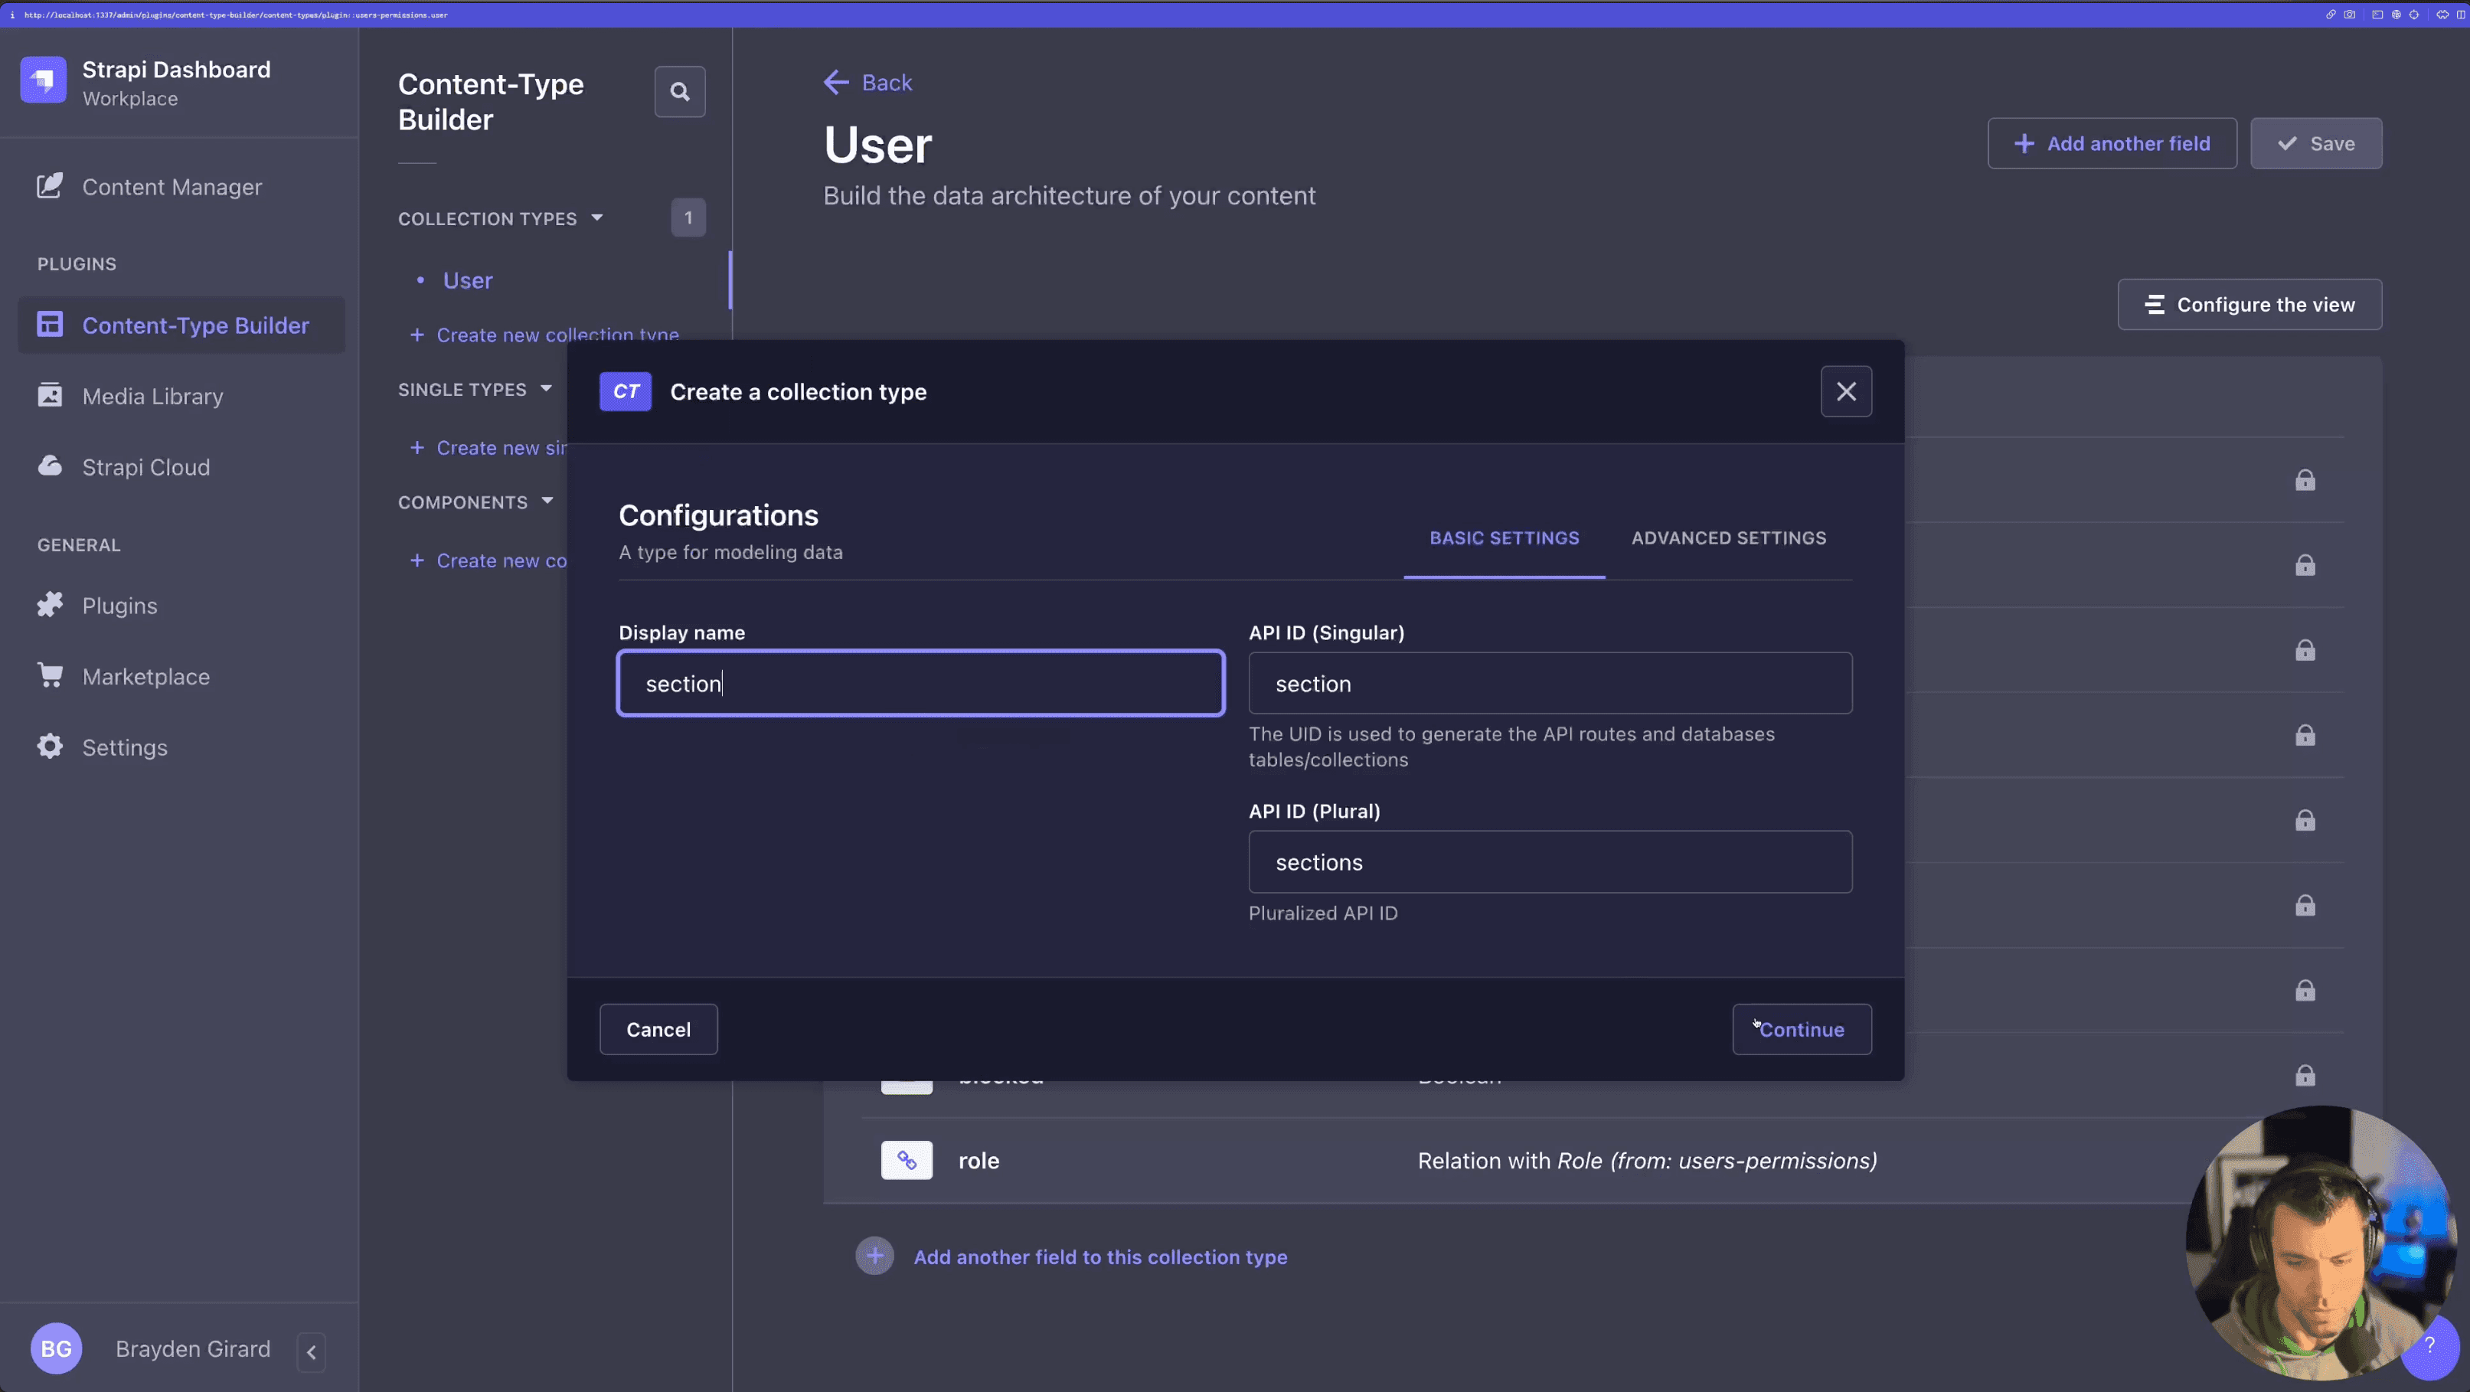Collapse the main sidebar navigation
The image size is (2470, 1392).
[311, 1351]
